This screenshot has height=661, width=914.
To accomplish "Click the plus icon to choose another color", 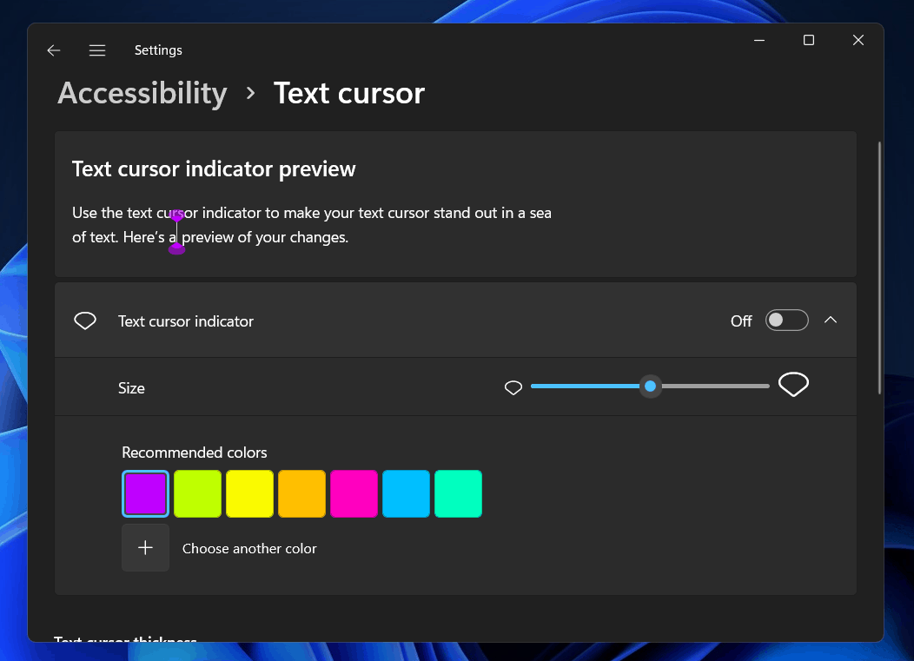I will point(145,547).
